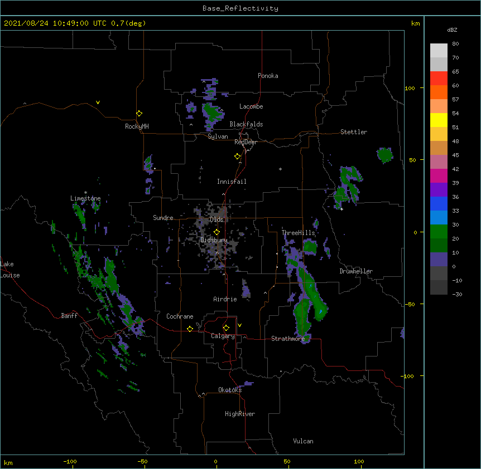Viewport: 481px width, 469px height.
Task: Click the 100 label on the bottom axis
Action: [359, 461]
